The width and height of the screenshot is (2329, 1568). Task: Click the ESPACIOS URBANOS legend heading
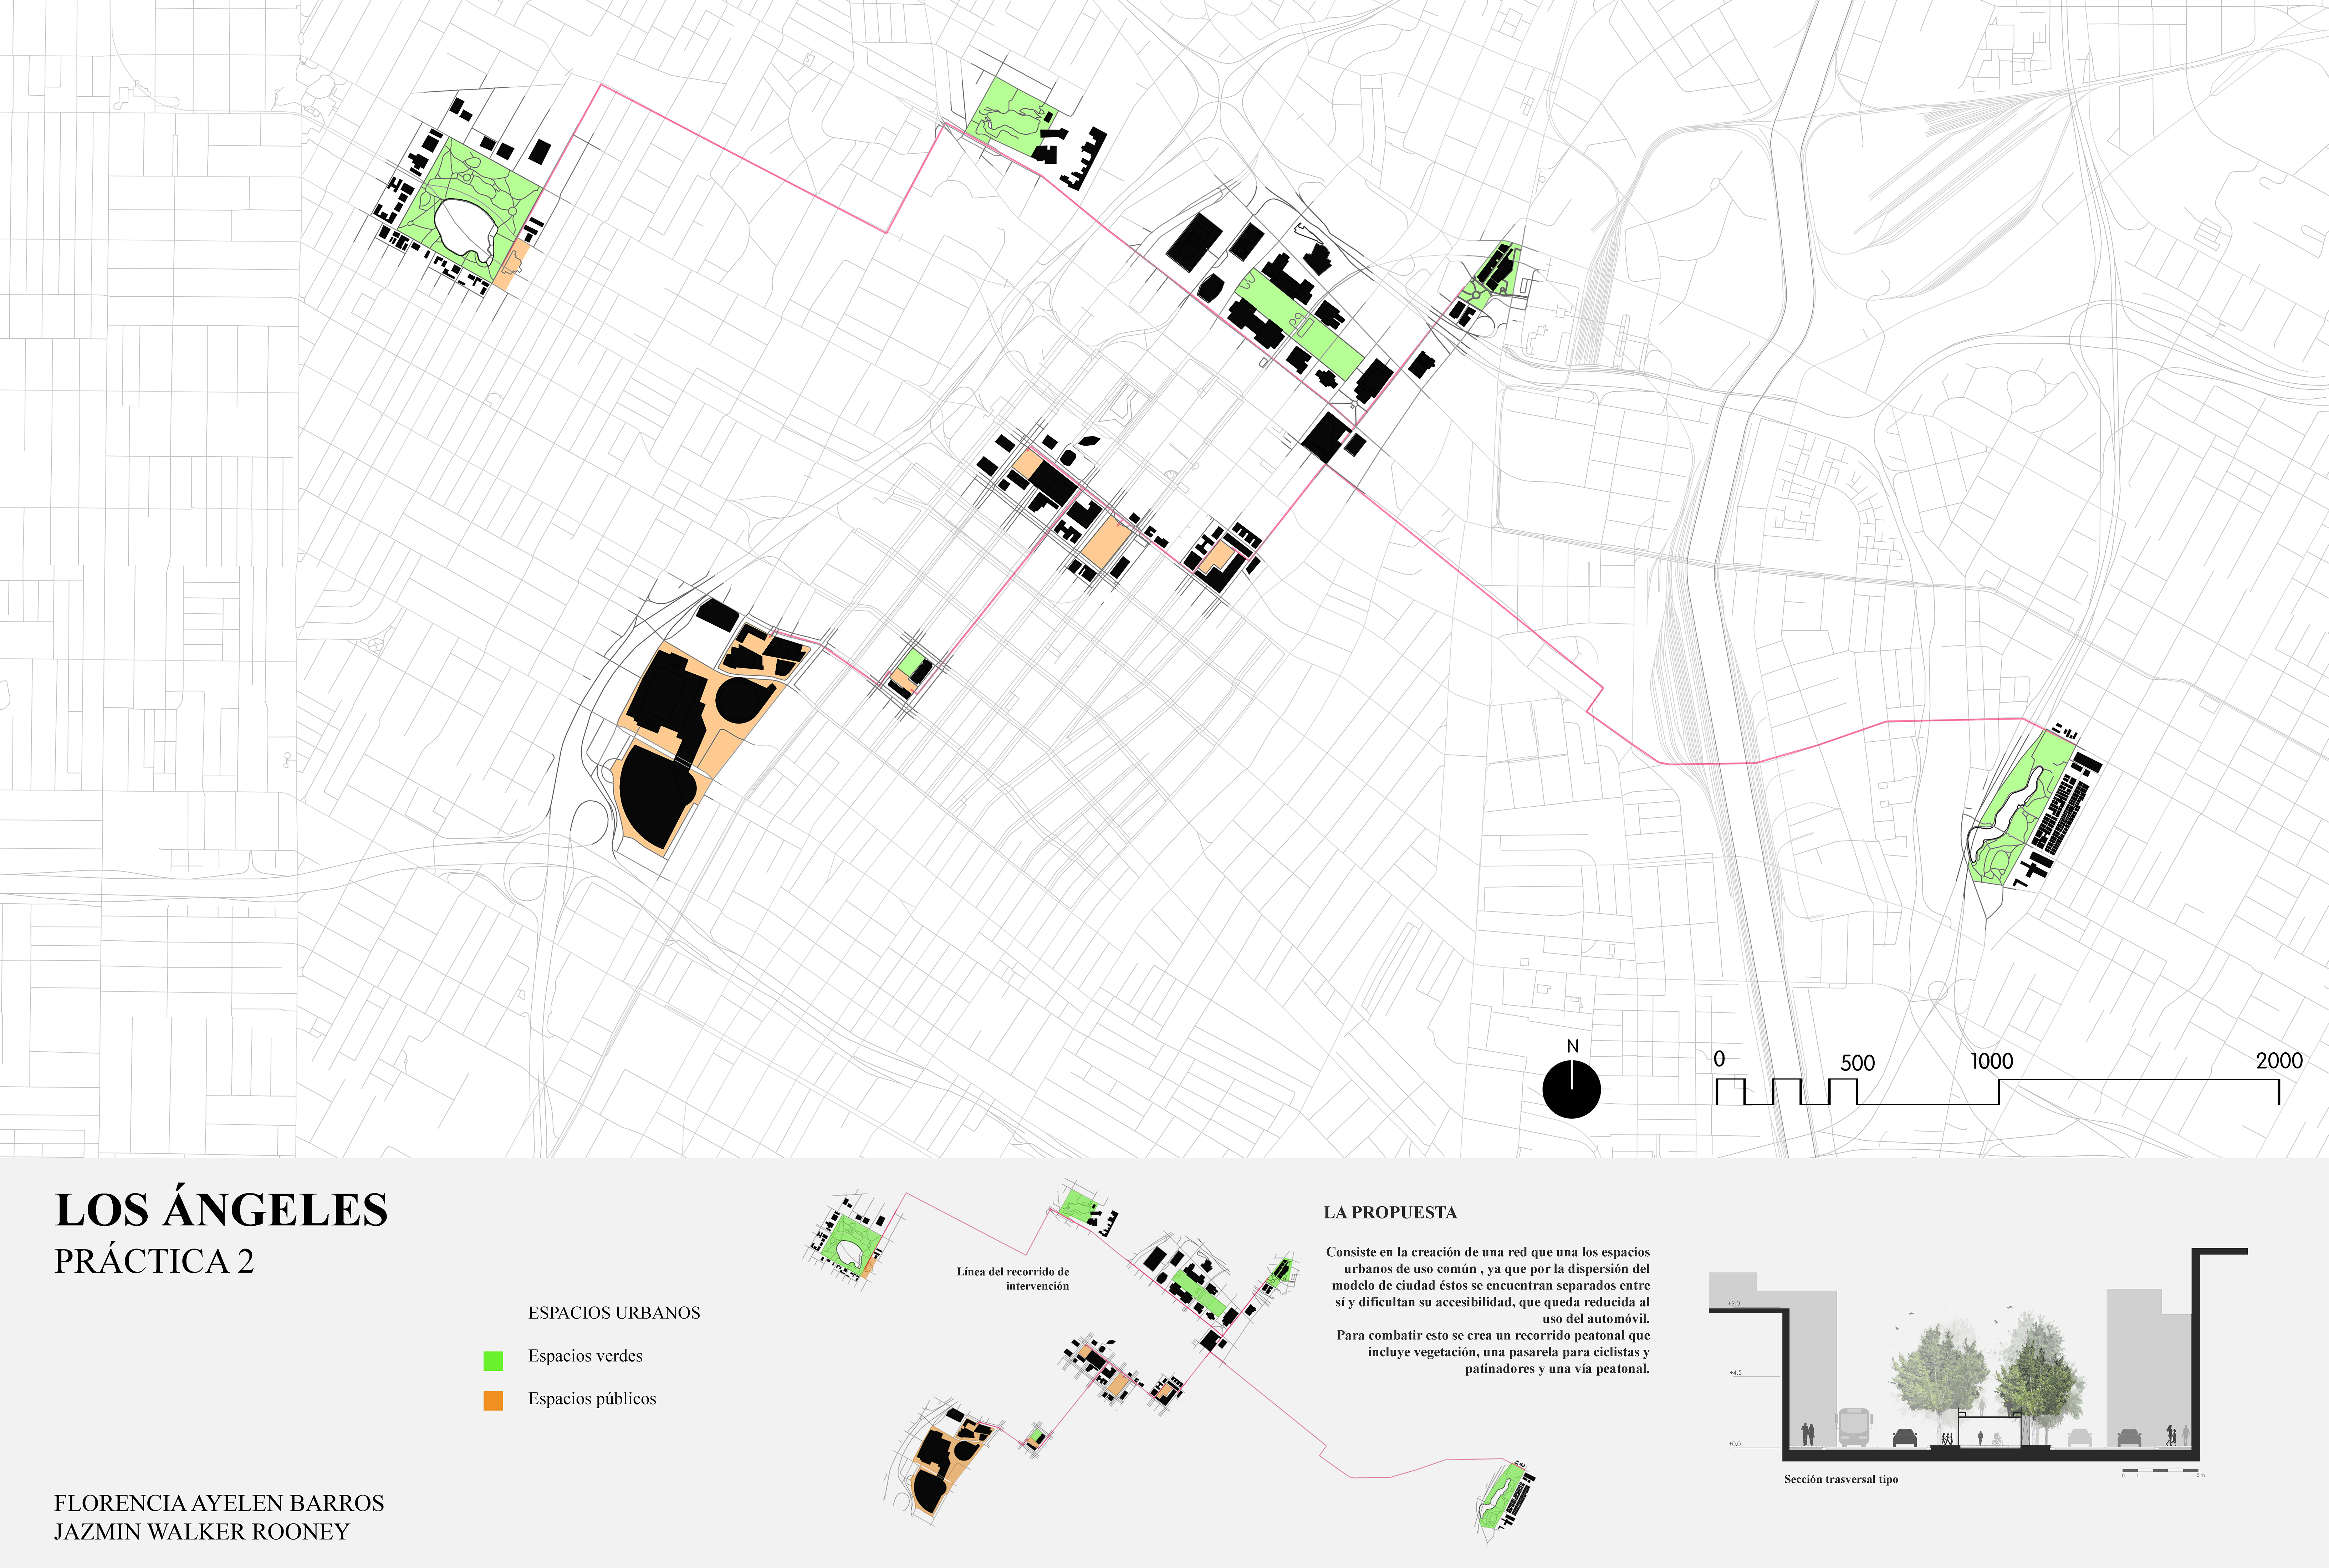614,1313
